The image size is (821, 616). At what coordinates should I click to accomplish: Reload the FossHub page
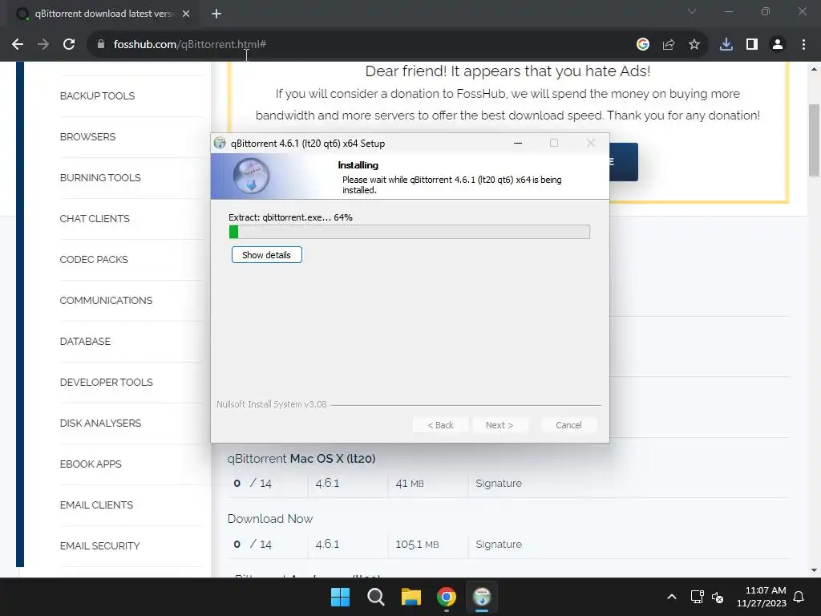69,45
